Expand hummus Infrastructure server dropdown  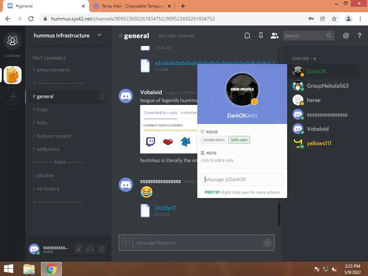coord(100,35)
